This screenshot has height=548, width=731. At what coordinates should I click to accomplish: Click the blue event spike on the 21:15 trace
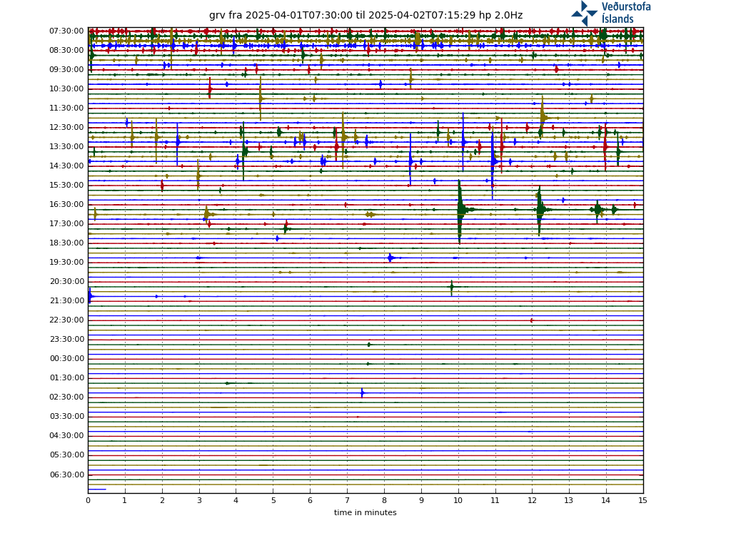(x=91, y=296)
